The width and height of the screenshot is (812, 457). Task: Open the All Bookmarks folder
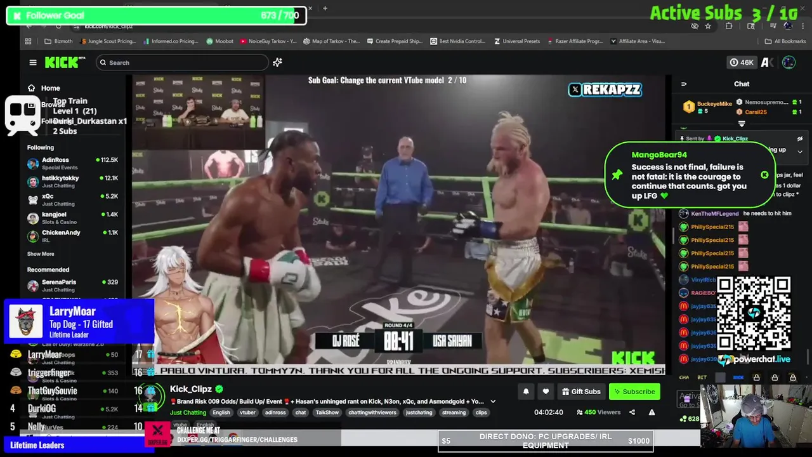click(785, 41)
